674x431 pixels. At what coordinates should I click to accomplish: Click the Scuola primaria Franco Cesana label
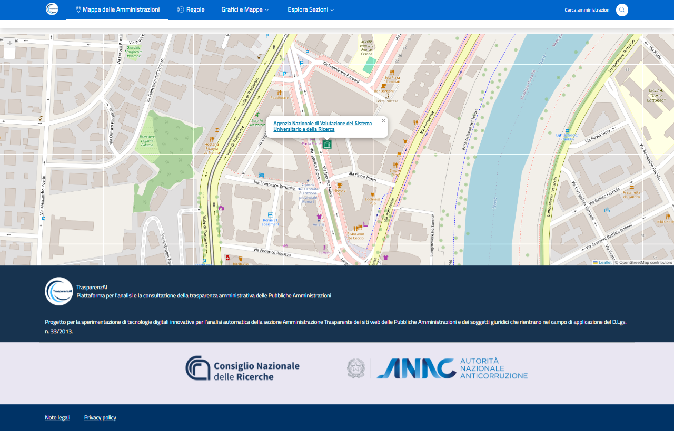[x=366, y=47]
